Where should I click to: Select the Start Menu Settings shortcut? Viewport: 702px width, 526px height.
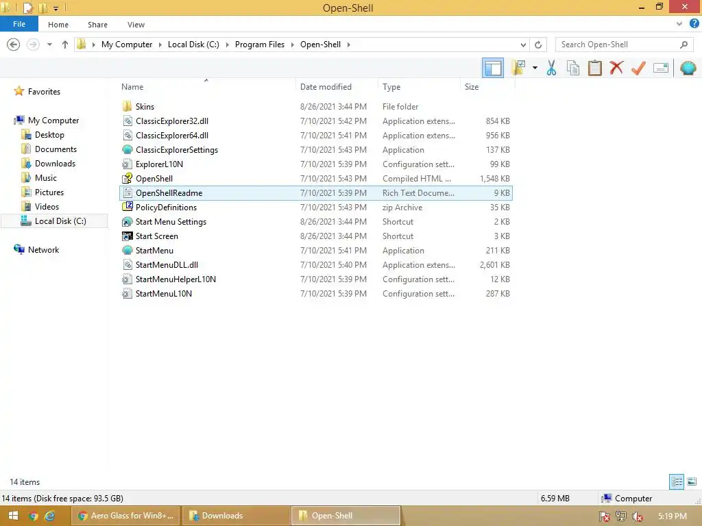315,221
